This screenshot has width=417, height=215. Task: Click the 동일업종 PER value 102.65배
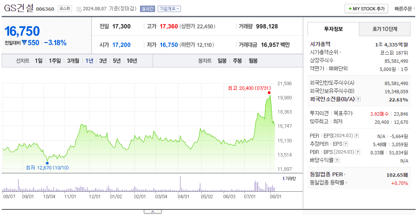[x=397, y=175]
